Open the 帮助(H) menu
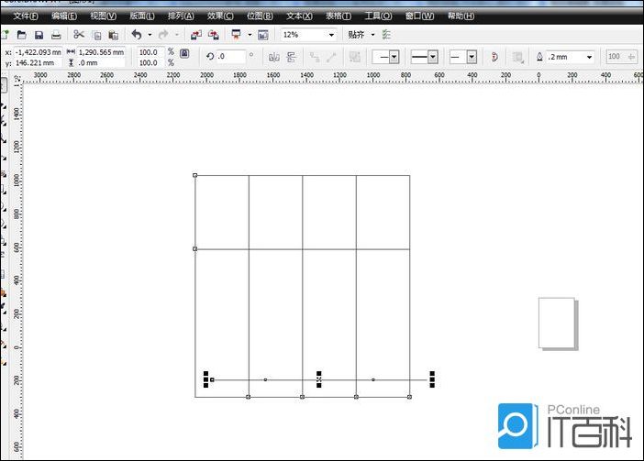This screenshot has height=461, width=644. click(461, 16)
